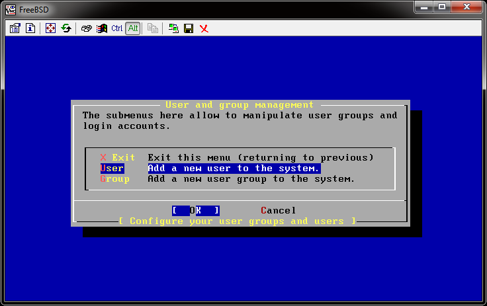Click the VNC icon in the title bar

pos(11,10)
